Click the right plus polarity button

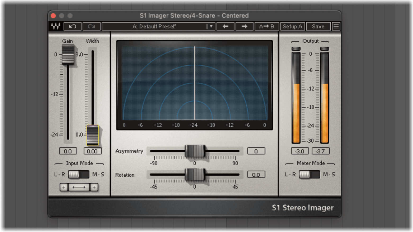94,187
